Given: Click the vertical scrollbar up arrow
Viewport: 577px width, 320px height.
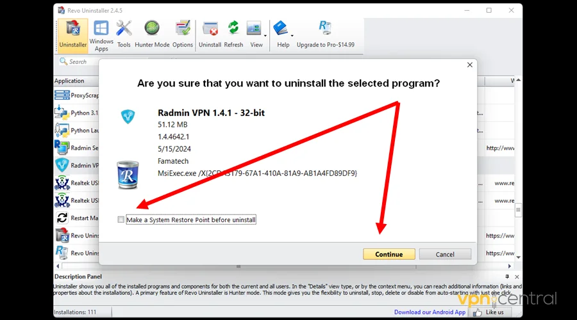Looking at the screenshot, I should coord(518,80).
